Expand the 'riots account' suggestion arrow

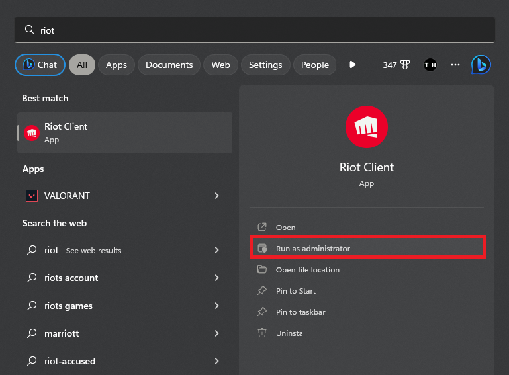(216, 278)
